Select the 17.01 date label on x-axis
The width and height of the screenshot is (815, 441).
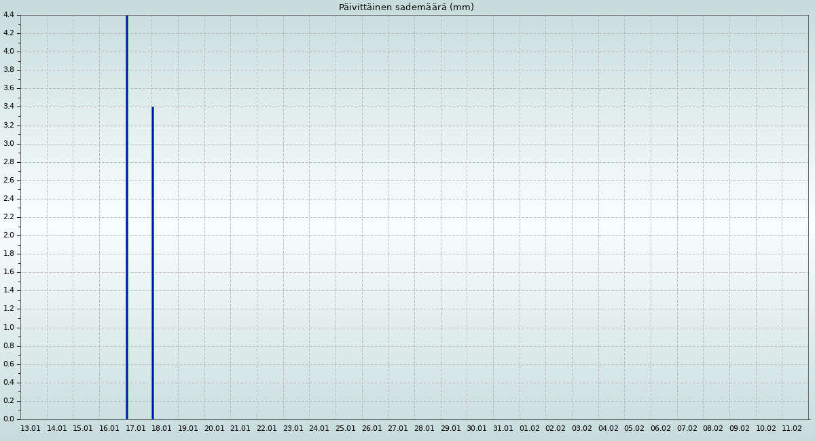(136, 429)
